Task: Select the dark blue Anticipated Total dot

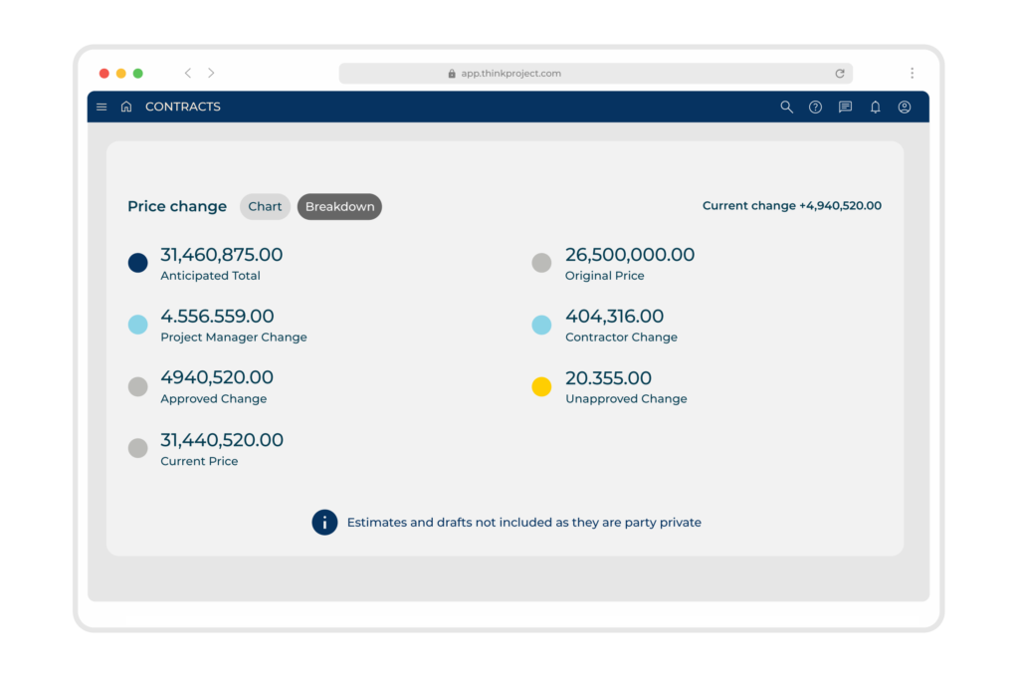Action: pos(137,263)
